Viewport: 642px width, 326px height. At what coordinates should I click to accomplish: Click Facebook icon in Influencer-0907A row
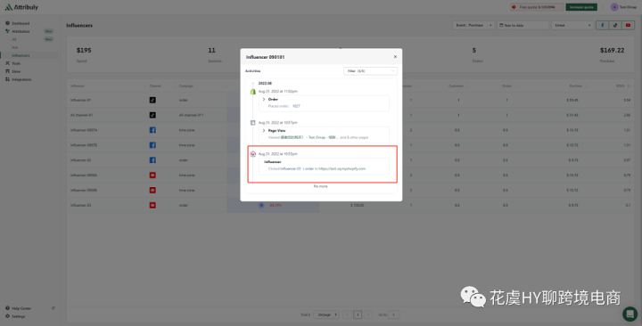pos(152,130)
